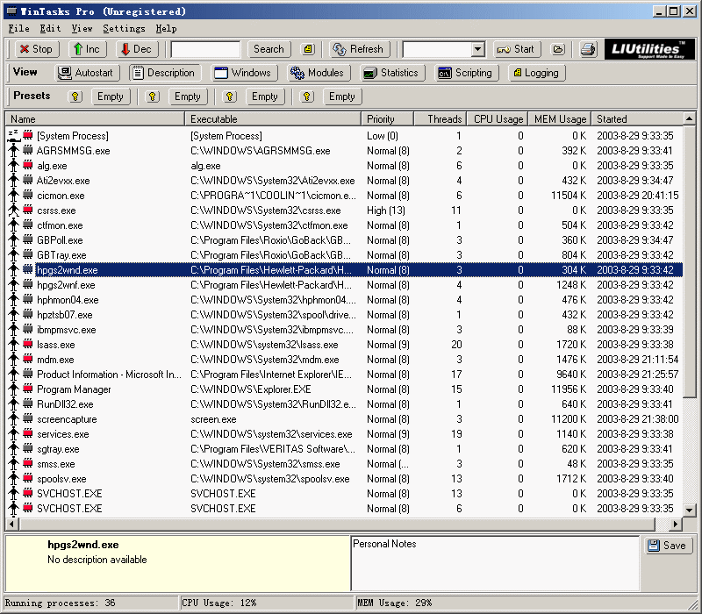Click inside the Personal Notes text area
Image resolution: width=702 pixels, height=614 pixels.
[495, 563]
